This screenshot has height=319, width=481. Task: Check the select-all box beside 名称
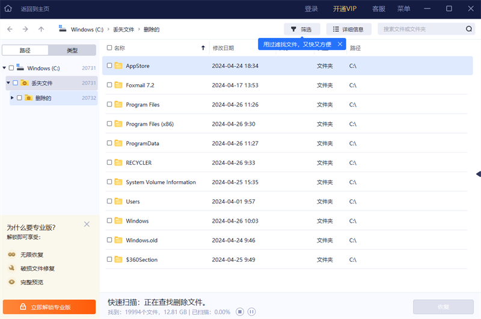click(109, 48)
